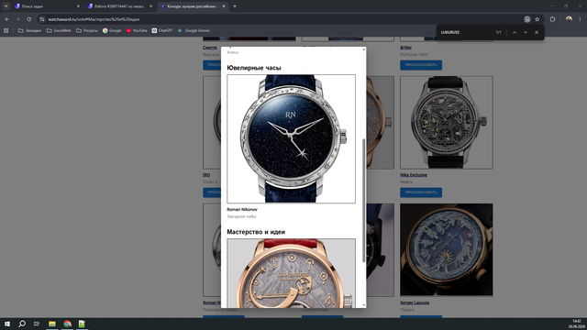The width and height of the screenshot is (587, 330).
Task: Click the translate icon in address bar
Action: 527,19
